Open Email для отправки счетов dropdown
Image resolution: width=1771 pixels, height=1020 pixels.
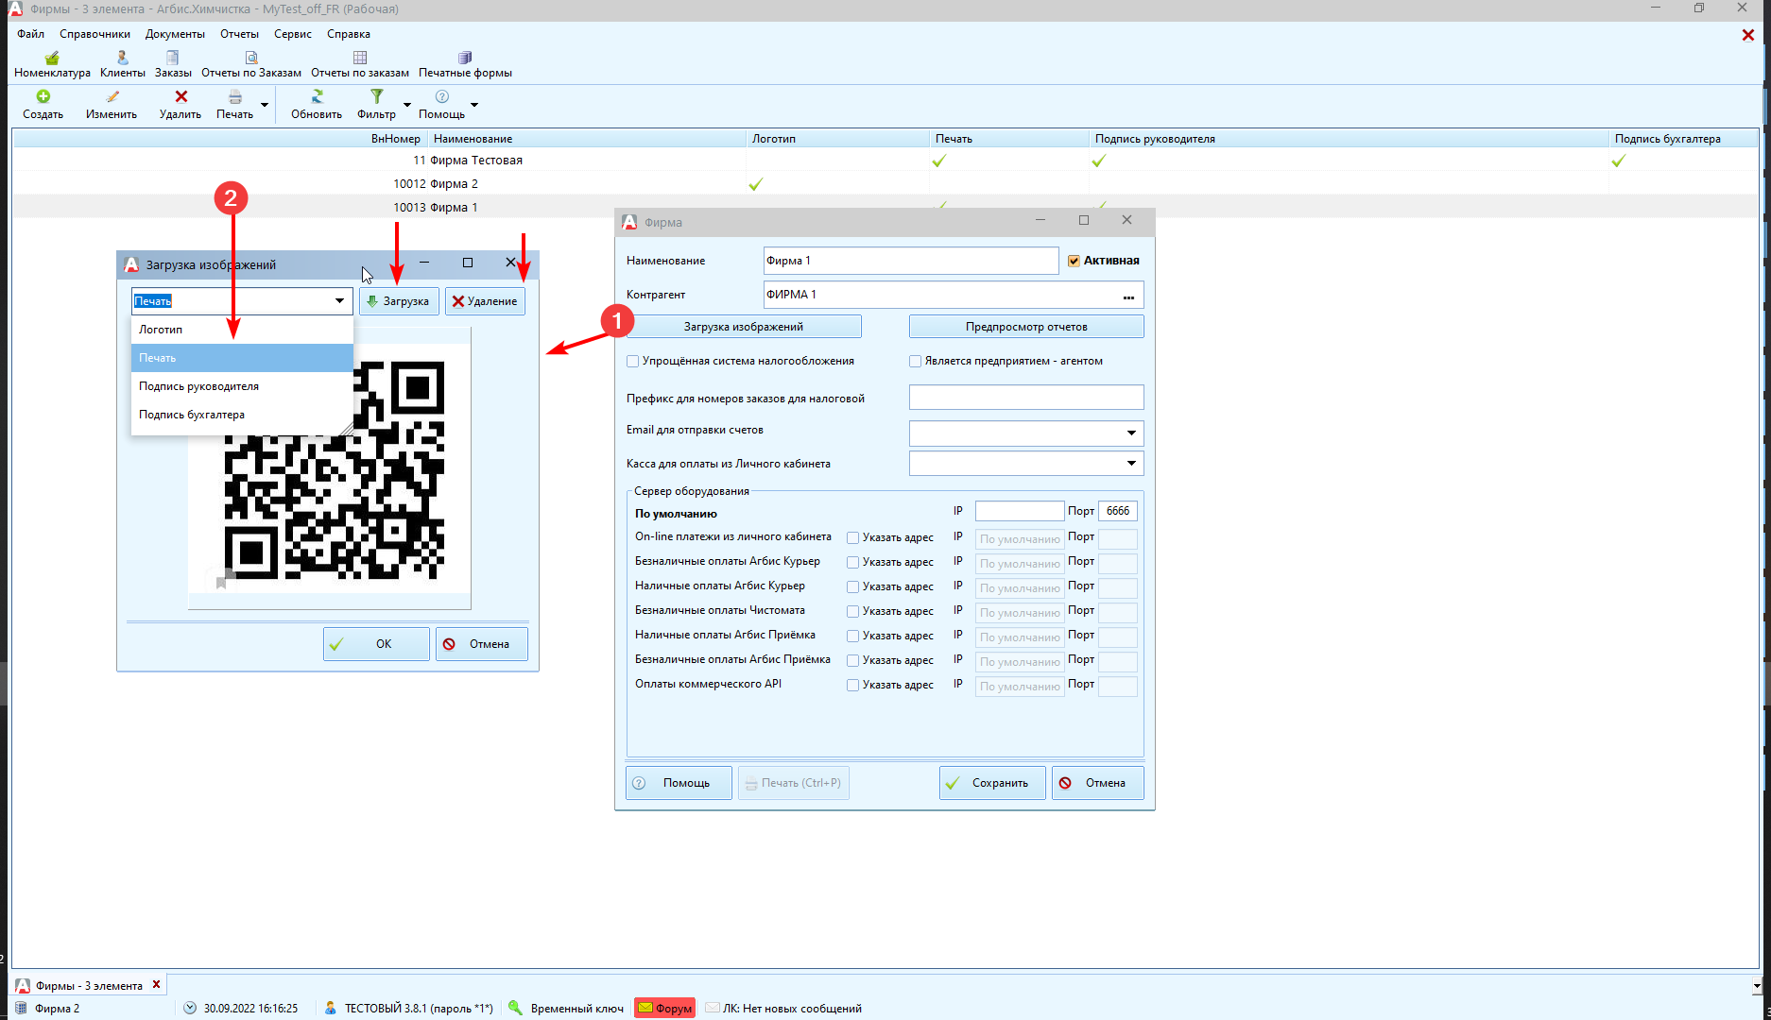point(1131,433)
